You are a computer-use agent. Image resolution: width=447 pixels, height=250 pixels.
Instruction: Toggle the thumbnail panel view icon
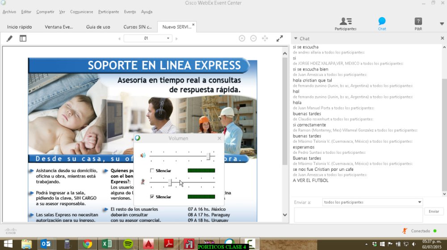point(23,38)
